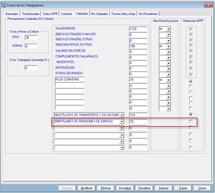Open the ANTIGUEDAD period dropdown

pos(168,69)
